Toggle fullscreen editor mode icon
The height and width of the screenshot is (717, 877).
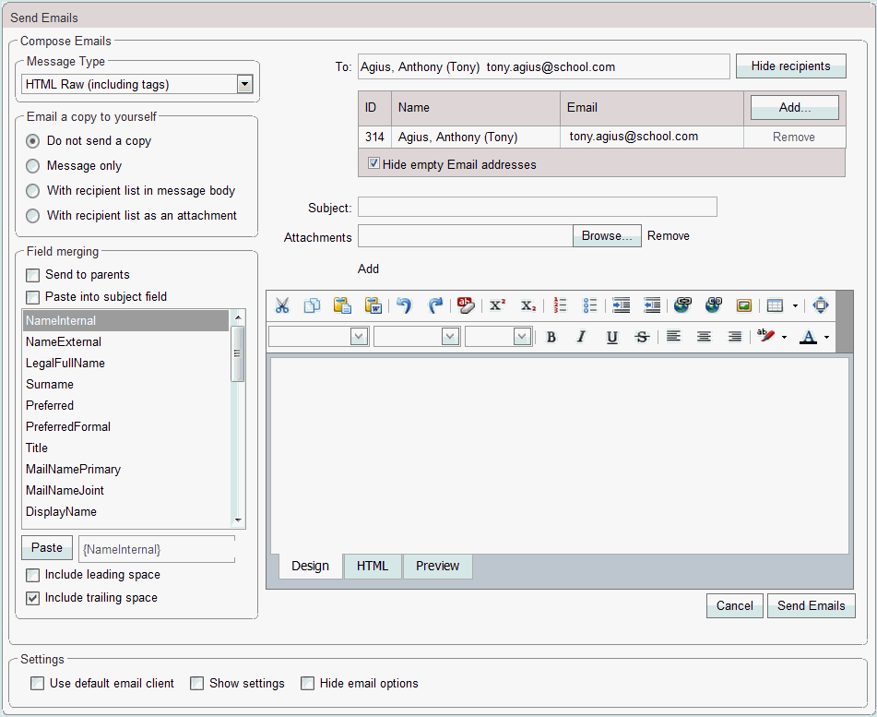tap(821, 305)
